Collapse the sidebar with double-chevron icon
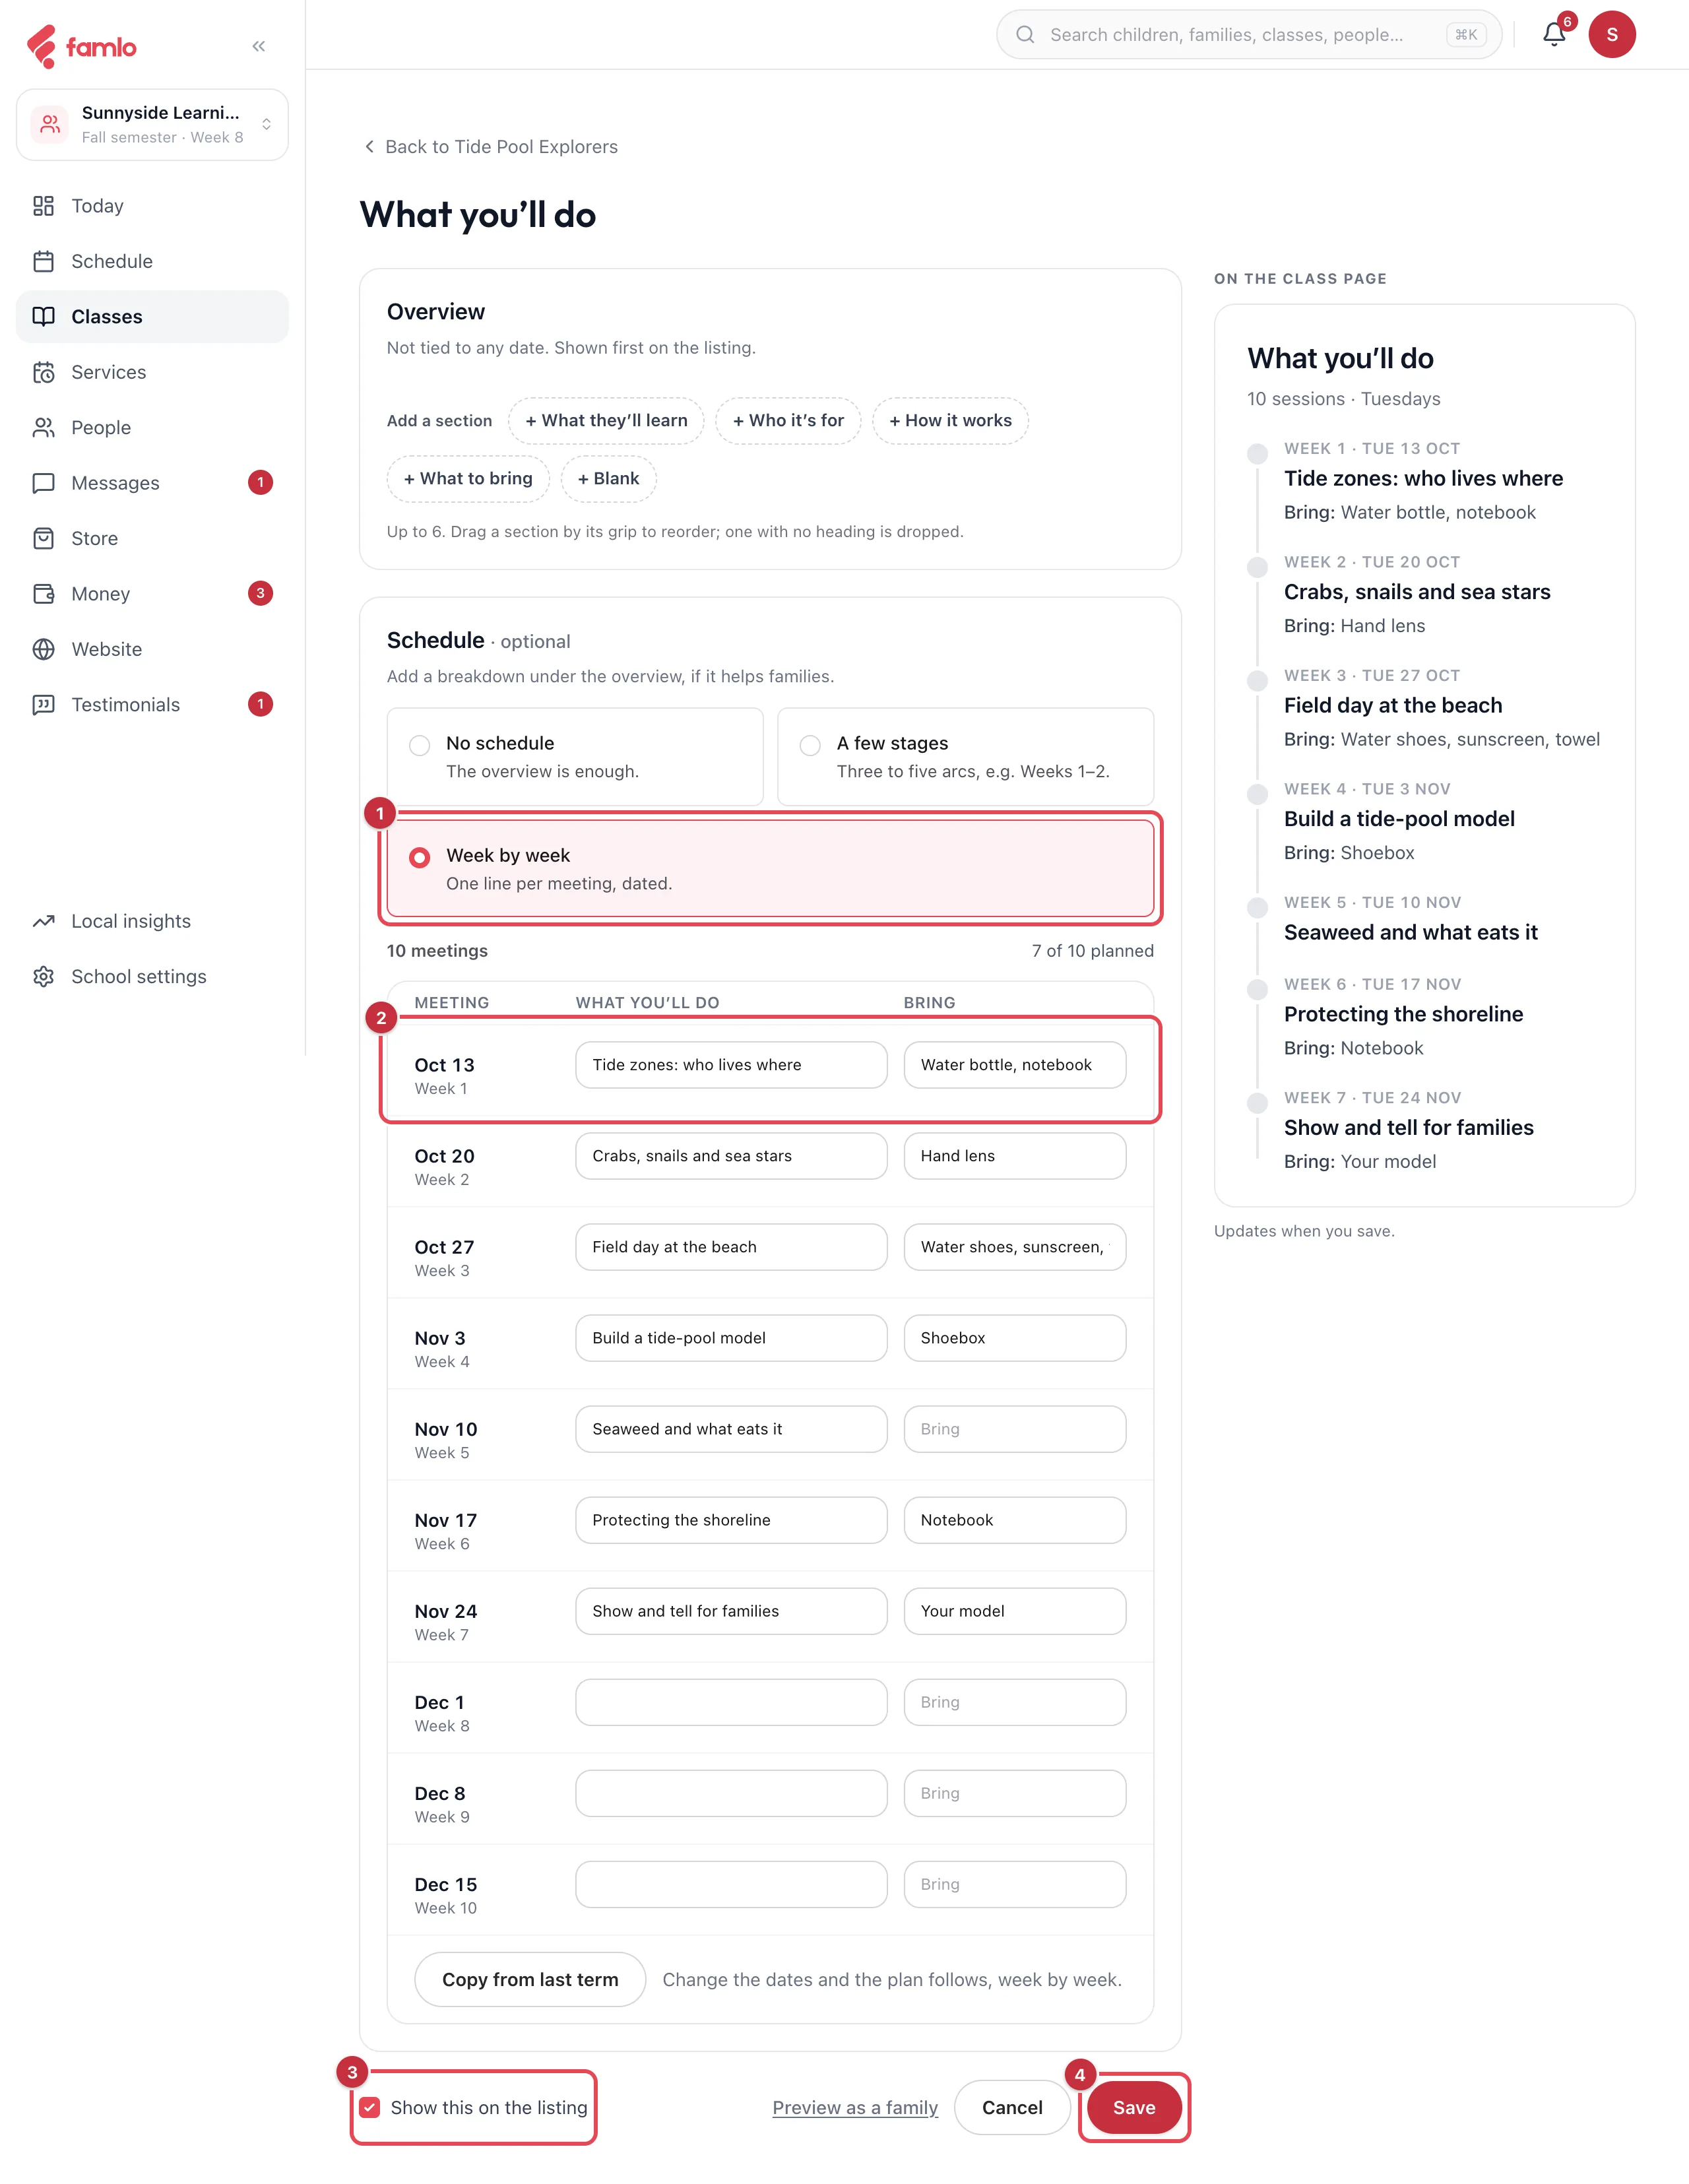 [259, 46]
